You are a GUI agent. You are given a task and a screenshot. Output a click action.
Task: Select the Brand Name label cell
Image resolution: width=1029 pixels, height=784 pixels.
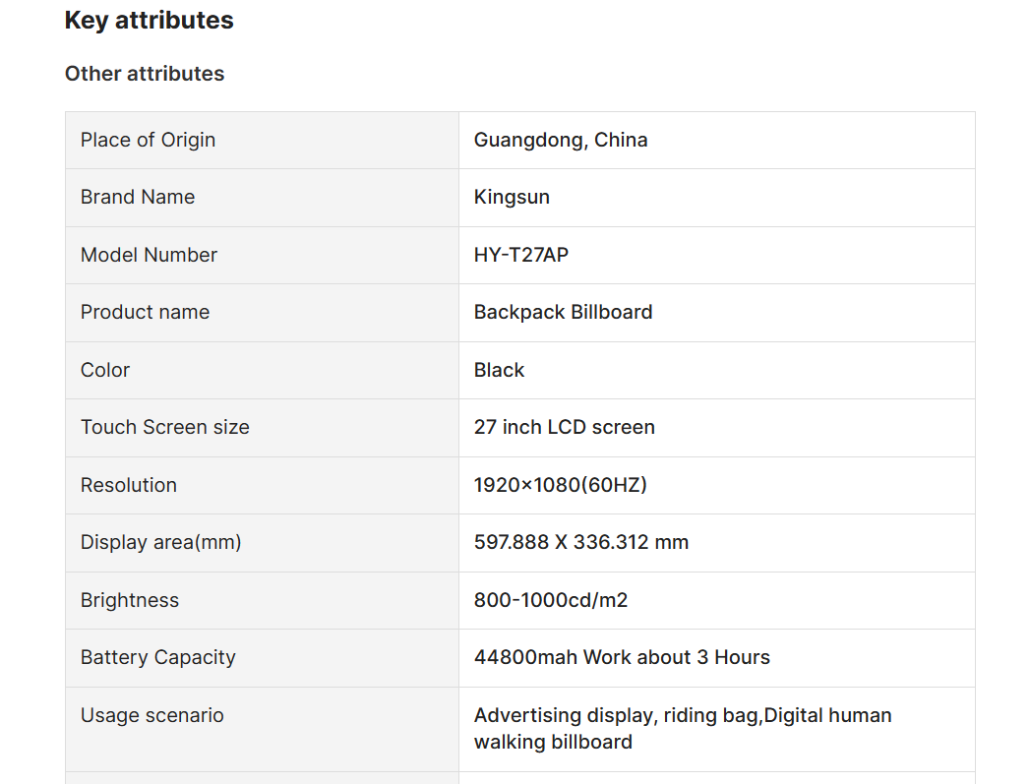pos(262,198)
